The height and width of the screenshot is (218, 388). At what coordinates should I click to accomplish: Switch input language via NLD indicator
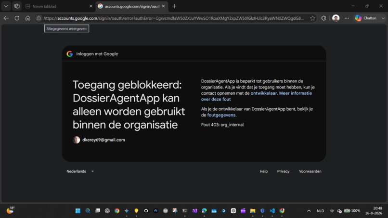coord(320,211)
